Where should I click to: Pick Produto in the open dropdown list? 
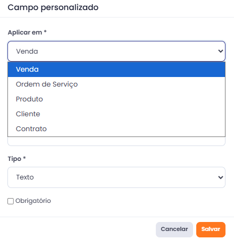116,99
